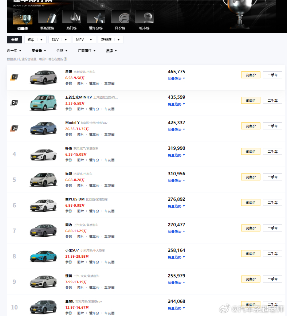Open the 轩逸 model name link
This screenshot has width=287, height=316.
(x=69, y=148)
